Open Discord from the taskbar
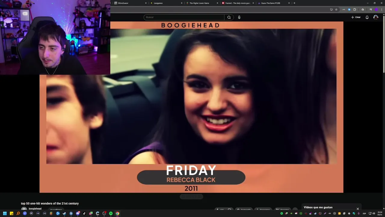 [x=78, y=213]
